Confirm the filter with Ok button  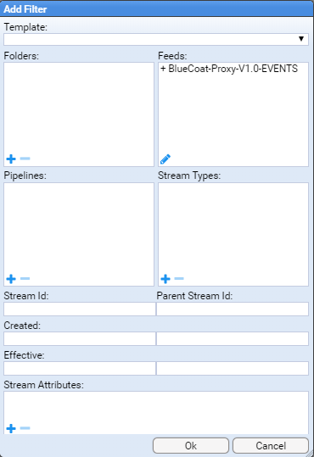[x=191, y=446]
